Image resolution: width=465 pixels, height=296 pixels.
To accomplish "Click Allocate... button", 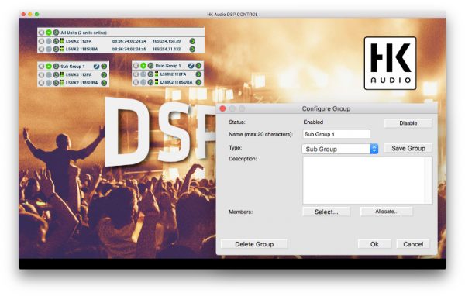I will 387,212.
